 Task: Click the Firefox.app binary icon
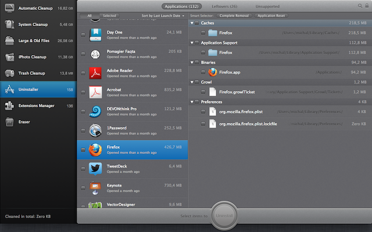[x=213, y=72]
